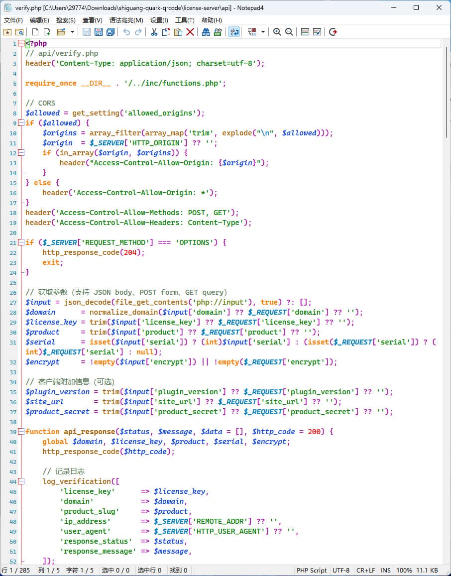Collapse the fold at line 1
Screen dimensions: 451x576
point(21,43)
